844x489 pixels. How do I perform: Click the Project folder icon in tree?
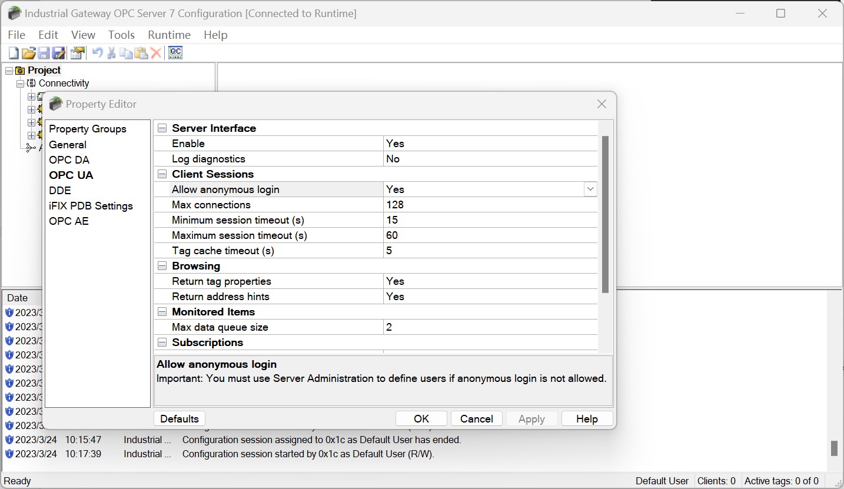[x=20, y=71]
